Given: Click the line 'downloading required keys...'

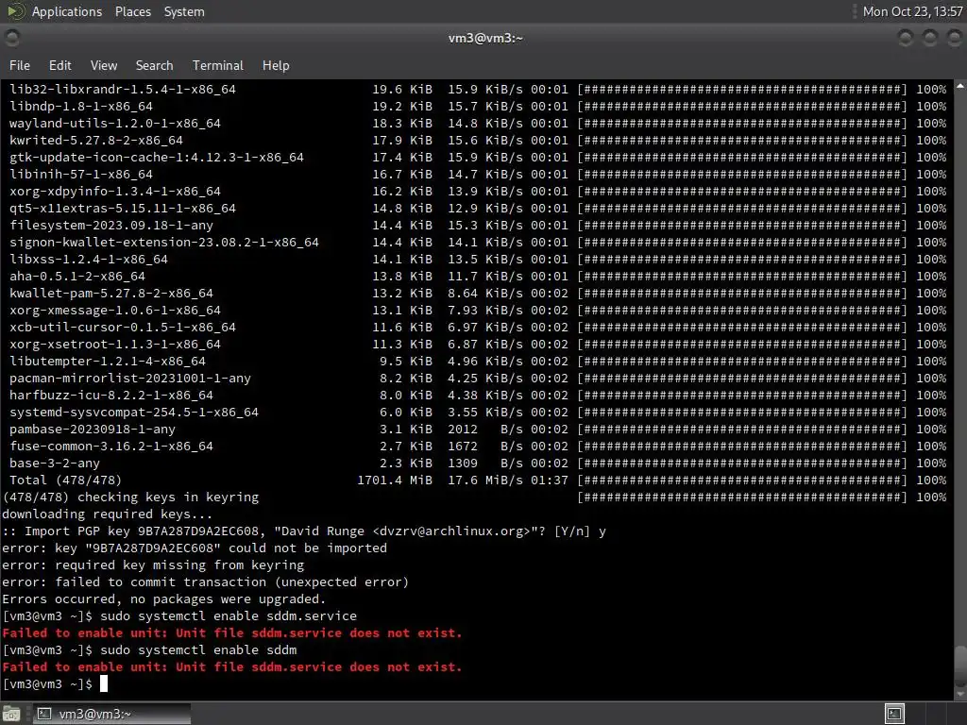Looking at the screenshot, I should pyautogui.click(x=108, y=514).
